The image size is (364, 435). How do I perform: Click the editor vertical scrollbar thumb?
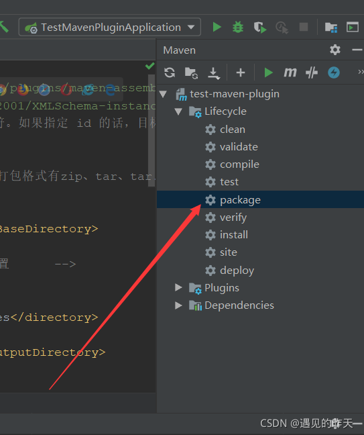pos(151,130)
